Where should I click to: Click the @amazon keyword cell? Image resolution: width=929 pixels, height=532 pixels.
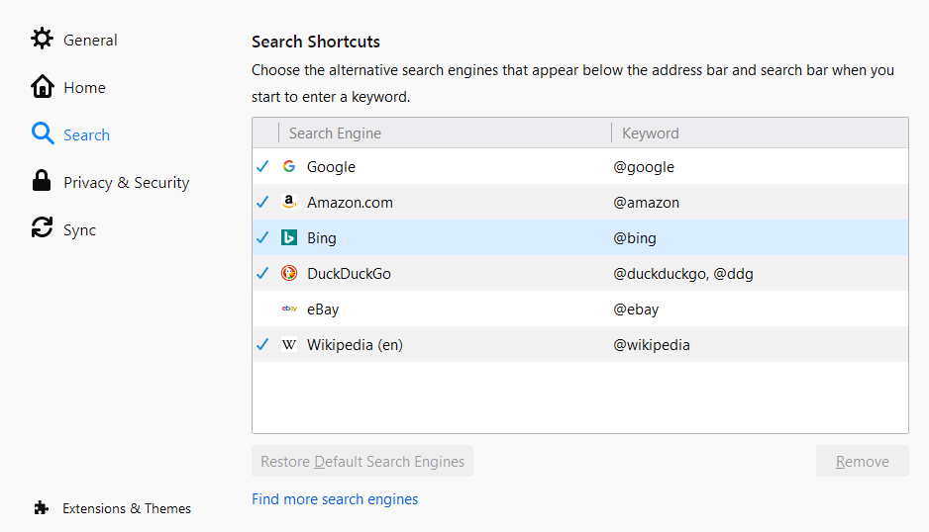(x=647, y=203)
